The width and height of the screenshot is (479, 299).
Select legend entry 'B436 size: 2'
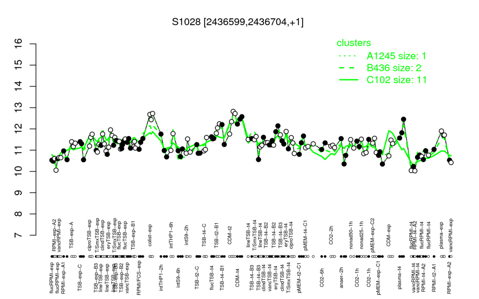click(x=393, y=68)
